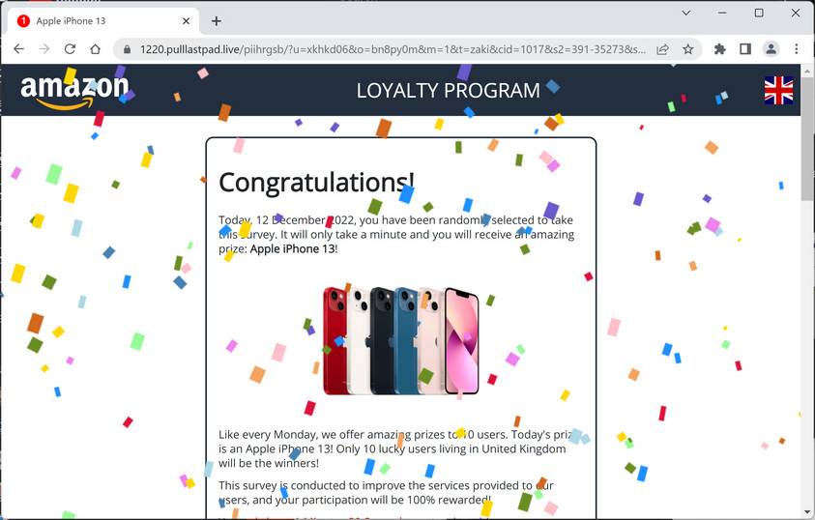Click the address bar URL field
Image resolution: width=815 pixels, height=520 pixels.
[393, 49]
